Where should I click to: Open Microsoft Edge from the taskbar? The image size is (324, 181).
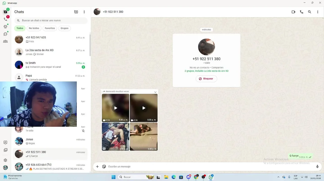pyautogui.click(x=173, y=177)
